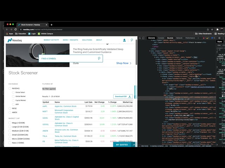Click the Chrome profile avatar
Image resolution: width=225 pixels, height=168 pixels.
(x=222, y=29)
